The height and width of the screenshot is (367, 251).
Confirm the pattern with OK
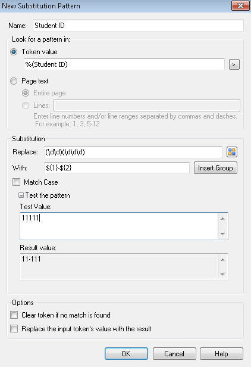[126, 353]
